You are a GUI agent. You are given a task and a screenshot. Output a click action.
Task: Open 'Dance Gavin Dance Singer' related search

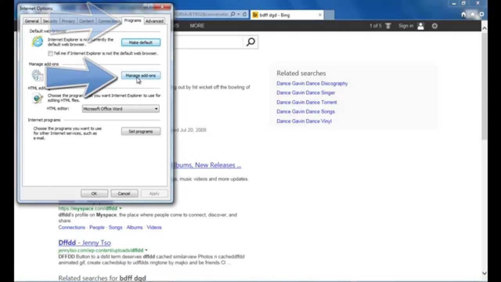[x=306, y=93]
